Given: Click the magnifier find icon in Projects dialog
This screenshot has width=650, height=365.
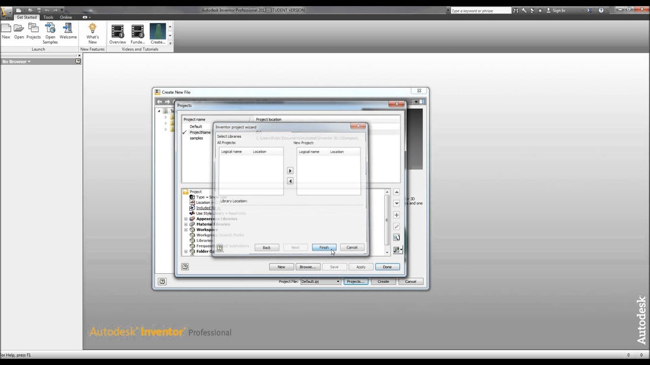Looking at the screenshot, I should [397, 238].
